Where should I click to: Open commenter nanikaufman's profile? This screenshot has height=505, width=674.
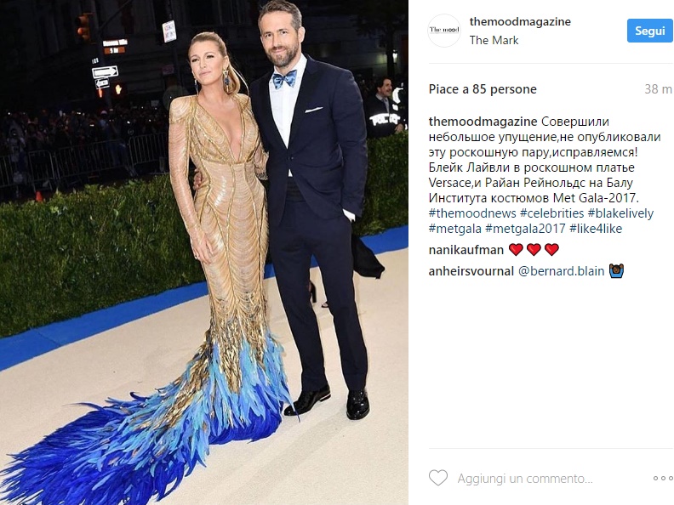coord(466,250)
